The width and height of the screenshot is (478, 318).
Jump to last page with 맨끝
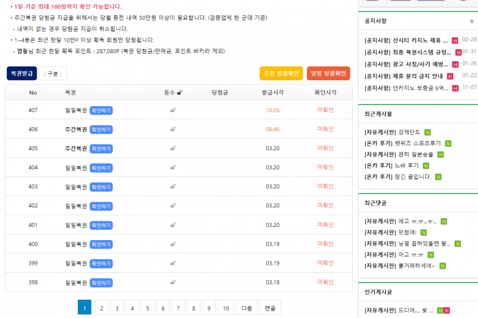click(x=270, y=307)
